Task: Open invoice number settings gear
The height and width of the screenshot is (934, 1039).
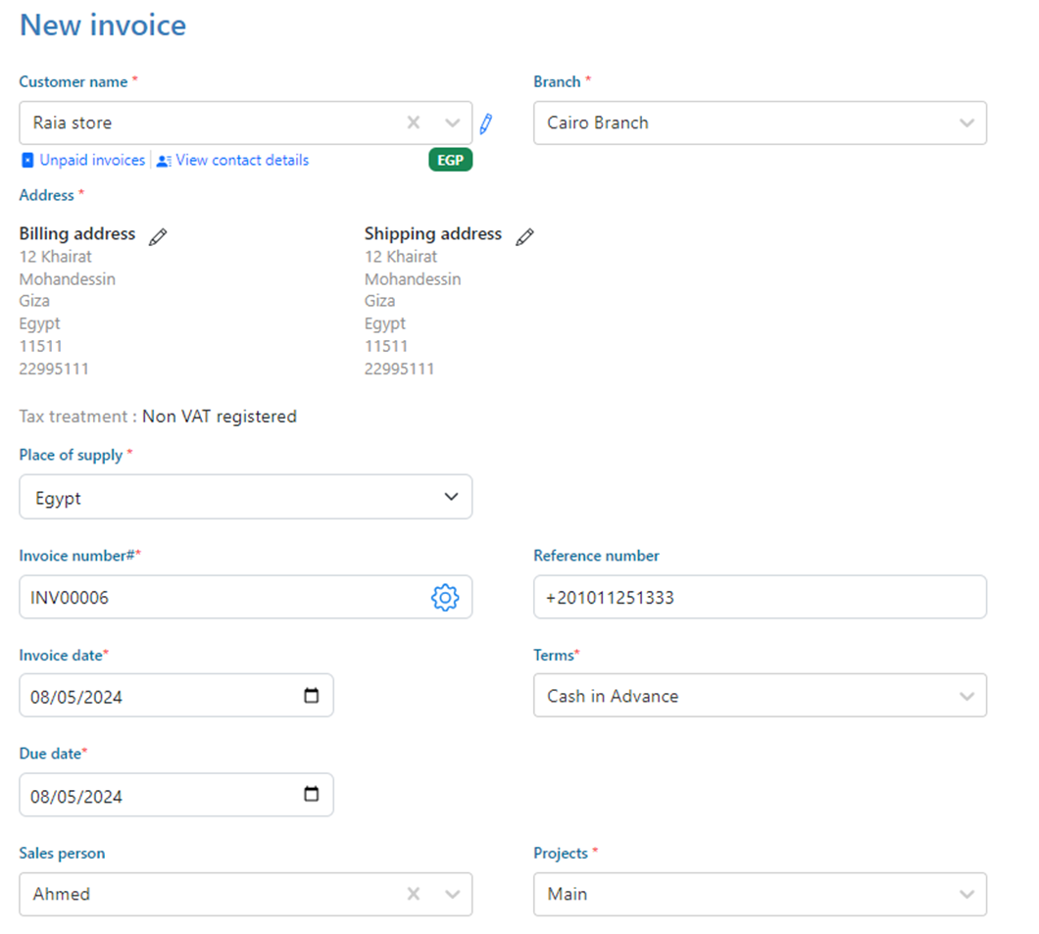Action: 445,597
